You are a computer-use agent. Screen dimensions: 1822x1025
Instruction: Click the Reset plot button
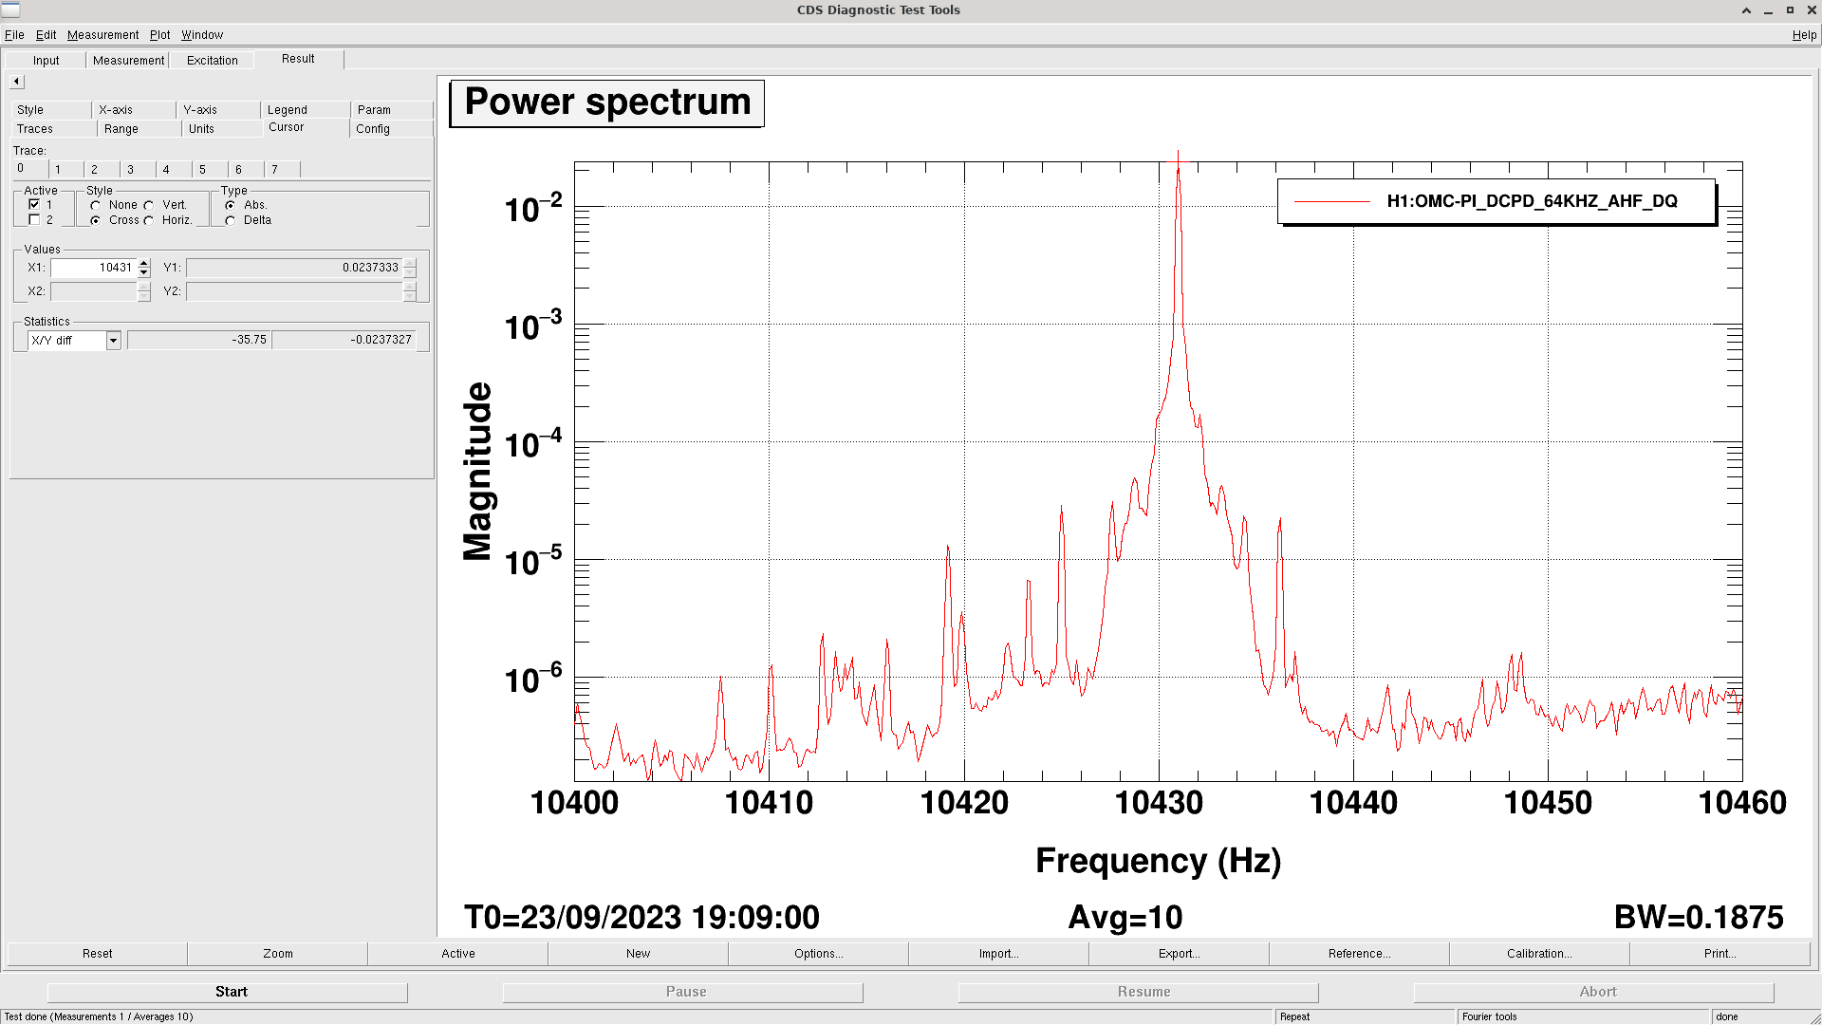coord(97,954)
